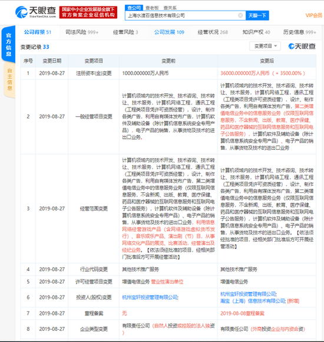Open the 经营状况 268 tab
The width and height of the screenshot is (324, 342).
pos(213,32)
